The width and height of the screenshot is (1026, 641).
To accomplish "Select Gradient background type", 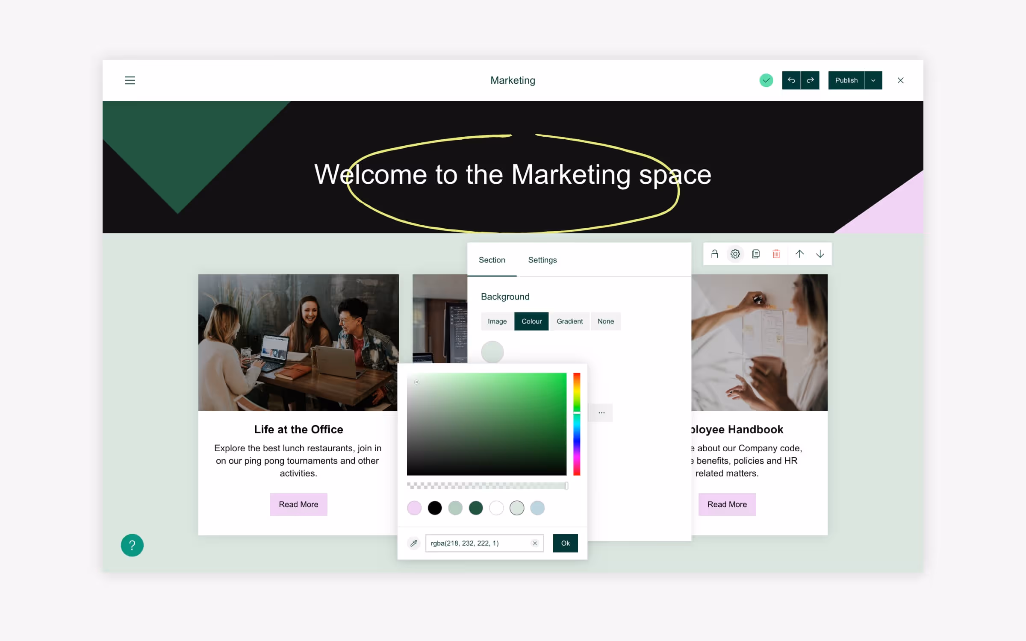I will coord(569,321).
